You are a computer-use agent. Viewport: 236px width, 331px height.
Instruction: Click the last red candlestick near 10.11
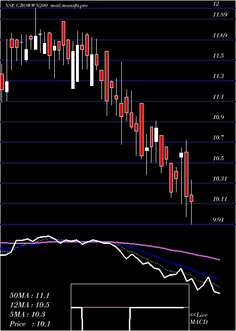point(192,198)
